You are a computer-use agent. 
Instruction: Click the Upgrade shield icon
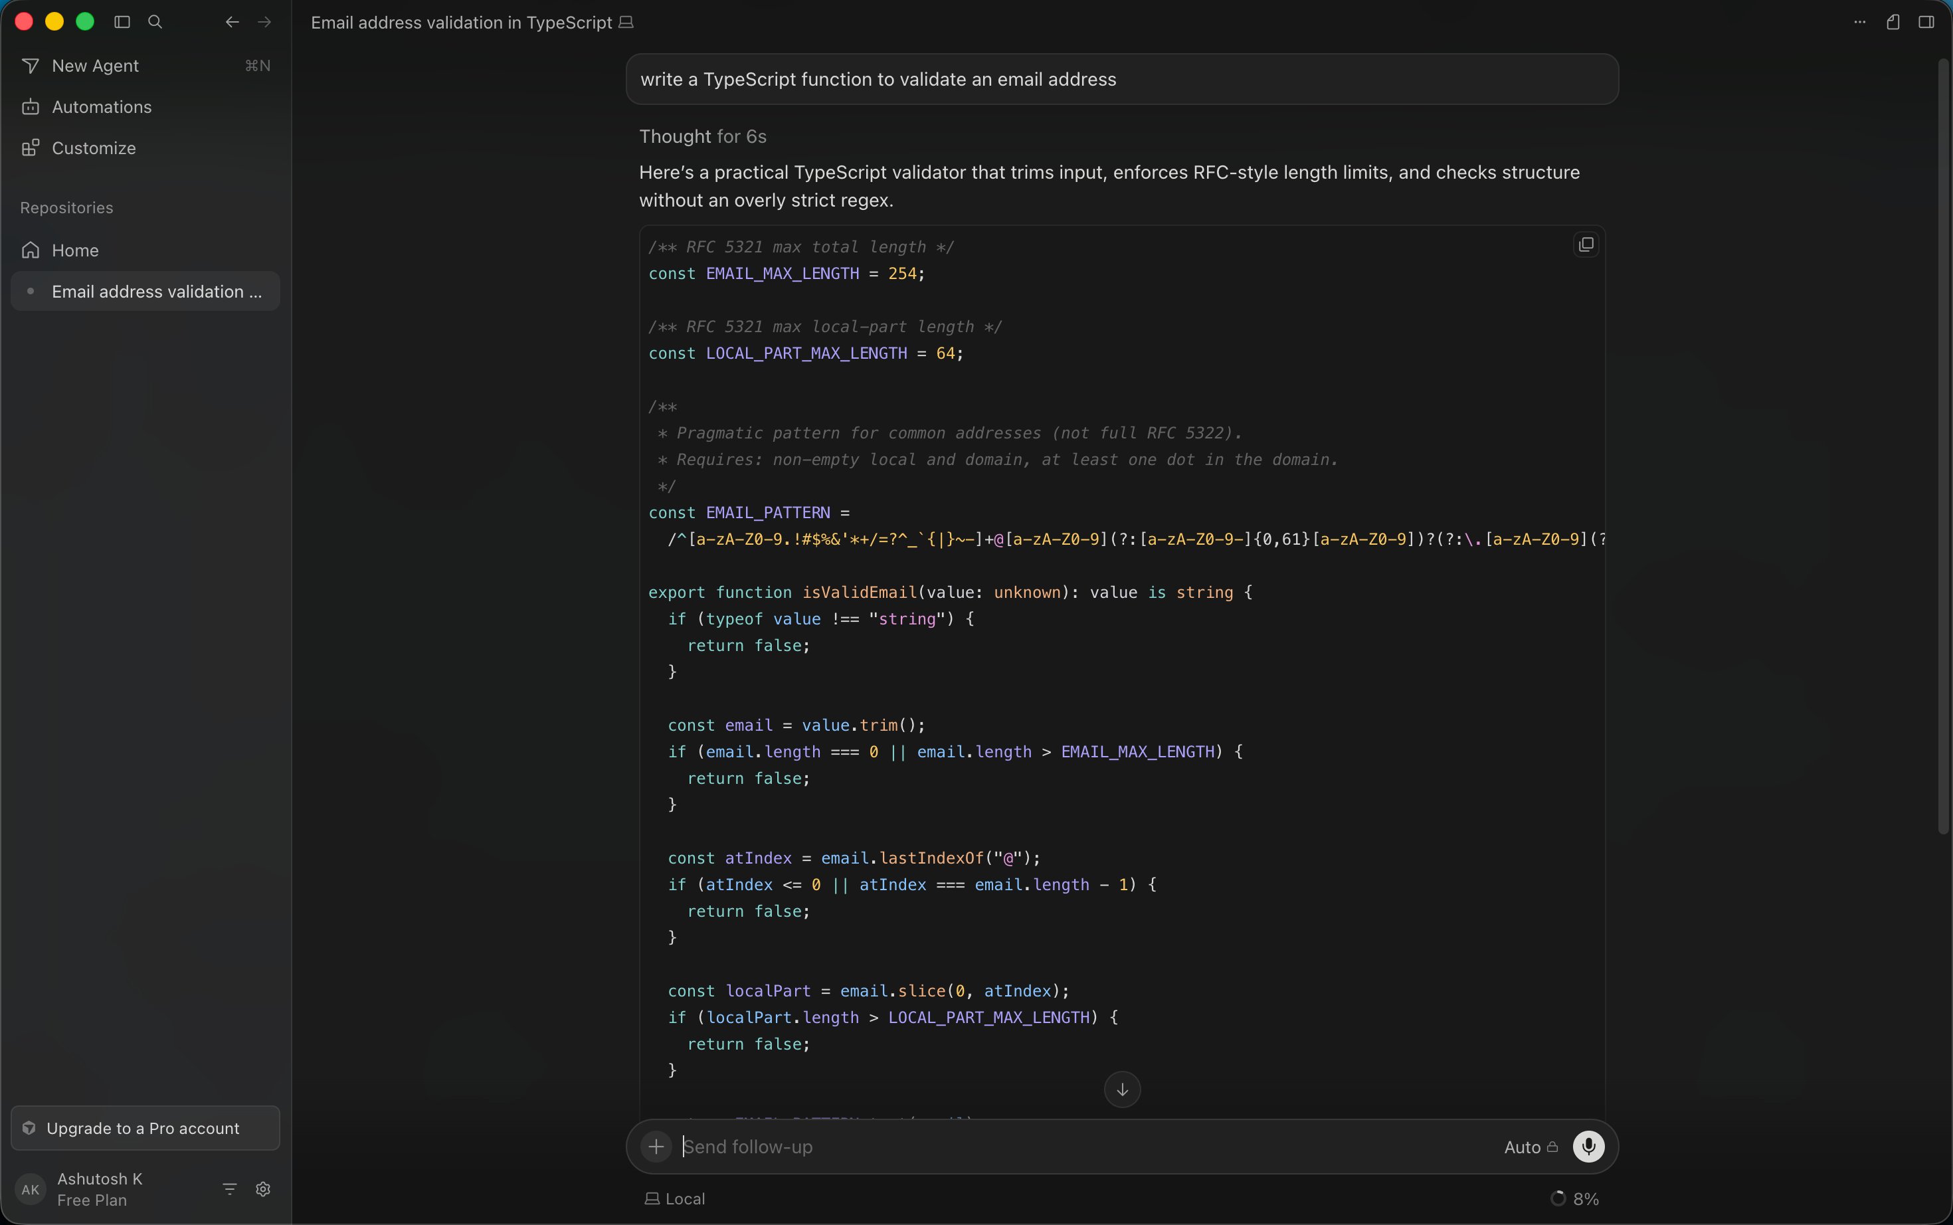29,1129
